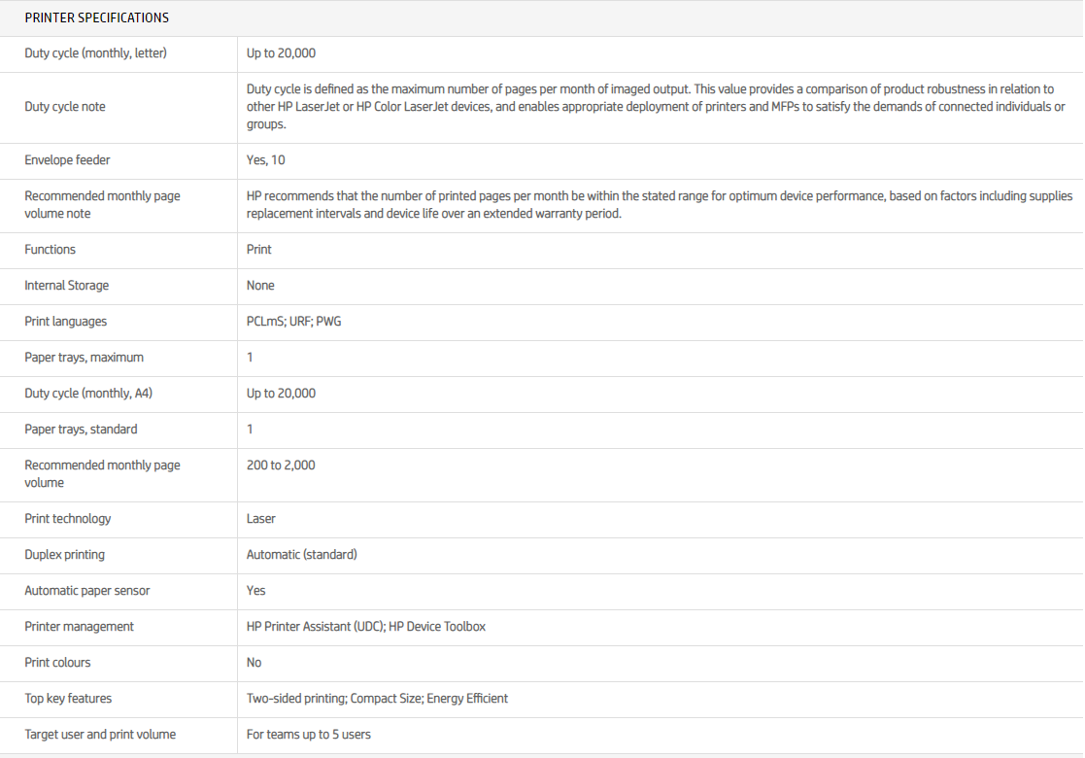The width and height of the screenshot is (1085, 758).
Task: Click the "HP Printer Assistant (UDC); HP Device Toolbox" value
Action: point(365,627)
